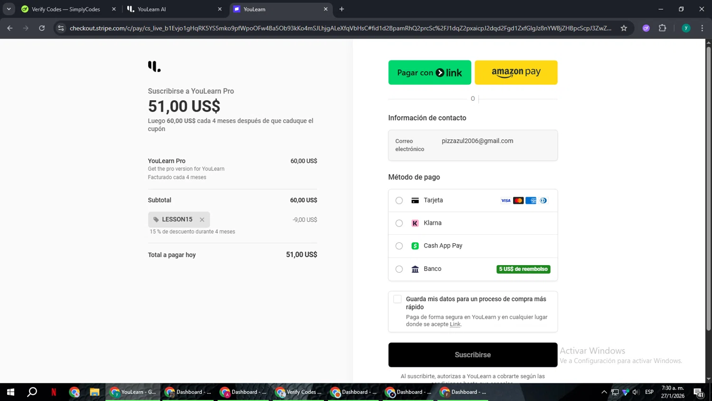Open Windows search
712x401 pixels.
click(x=32, y=392)
